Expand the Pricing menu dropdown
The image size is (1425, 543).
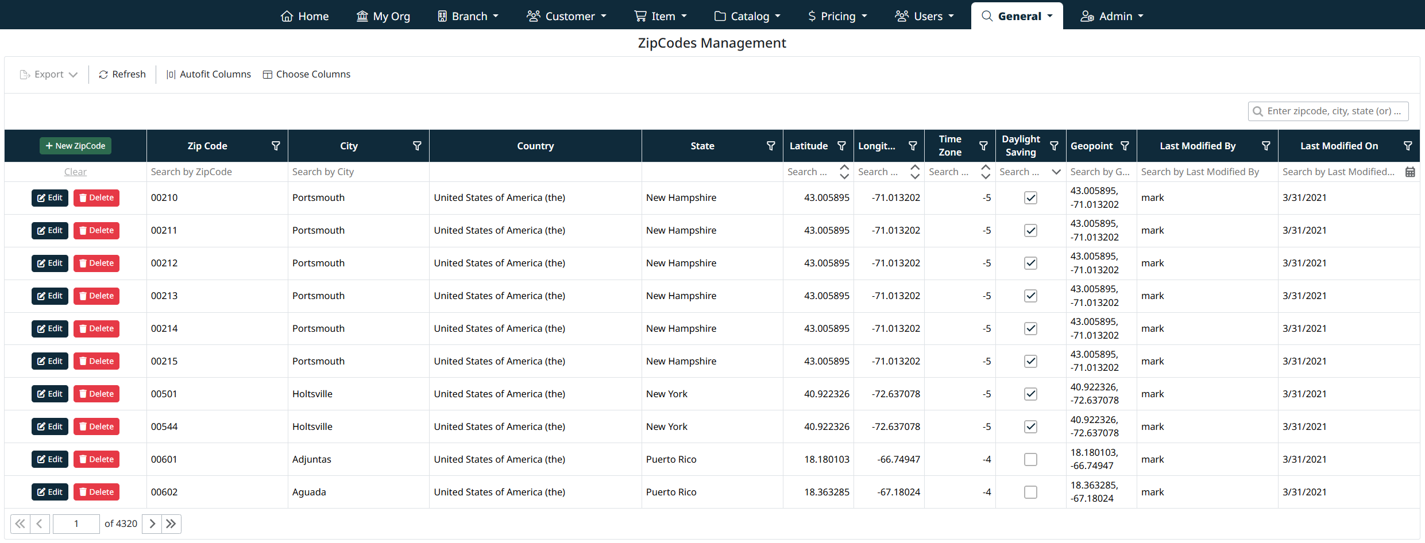point(837,16)
